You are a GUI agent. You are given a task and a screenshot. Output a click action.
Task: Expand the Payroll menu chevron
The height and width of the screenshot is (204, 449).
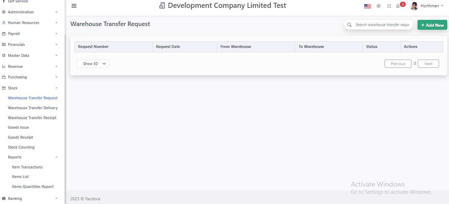click(57, 34)
